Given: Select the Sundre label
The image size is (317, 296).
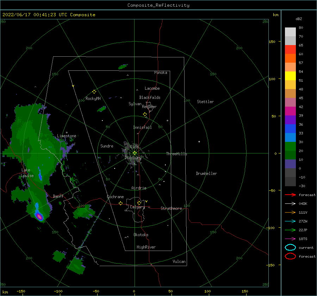Looking at the screenshot, I should pos(107,146).
